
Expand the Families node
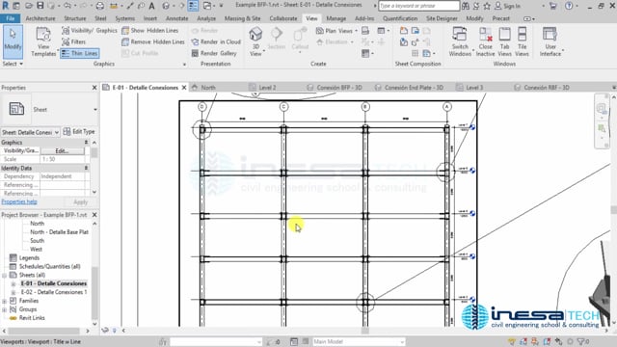pyautogui.click(x=4, y=301)
